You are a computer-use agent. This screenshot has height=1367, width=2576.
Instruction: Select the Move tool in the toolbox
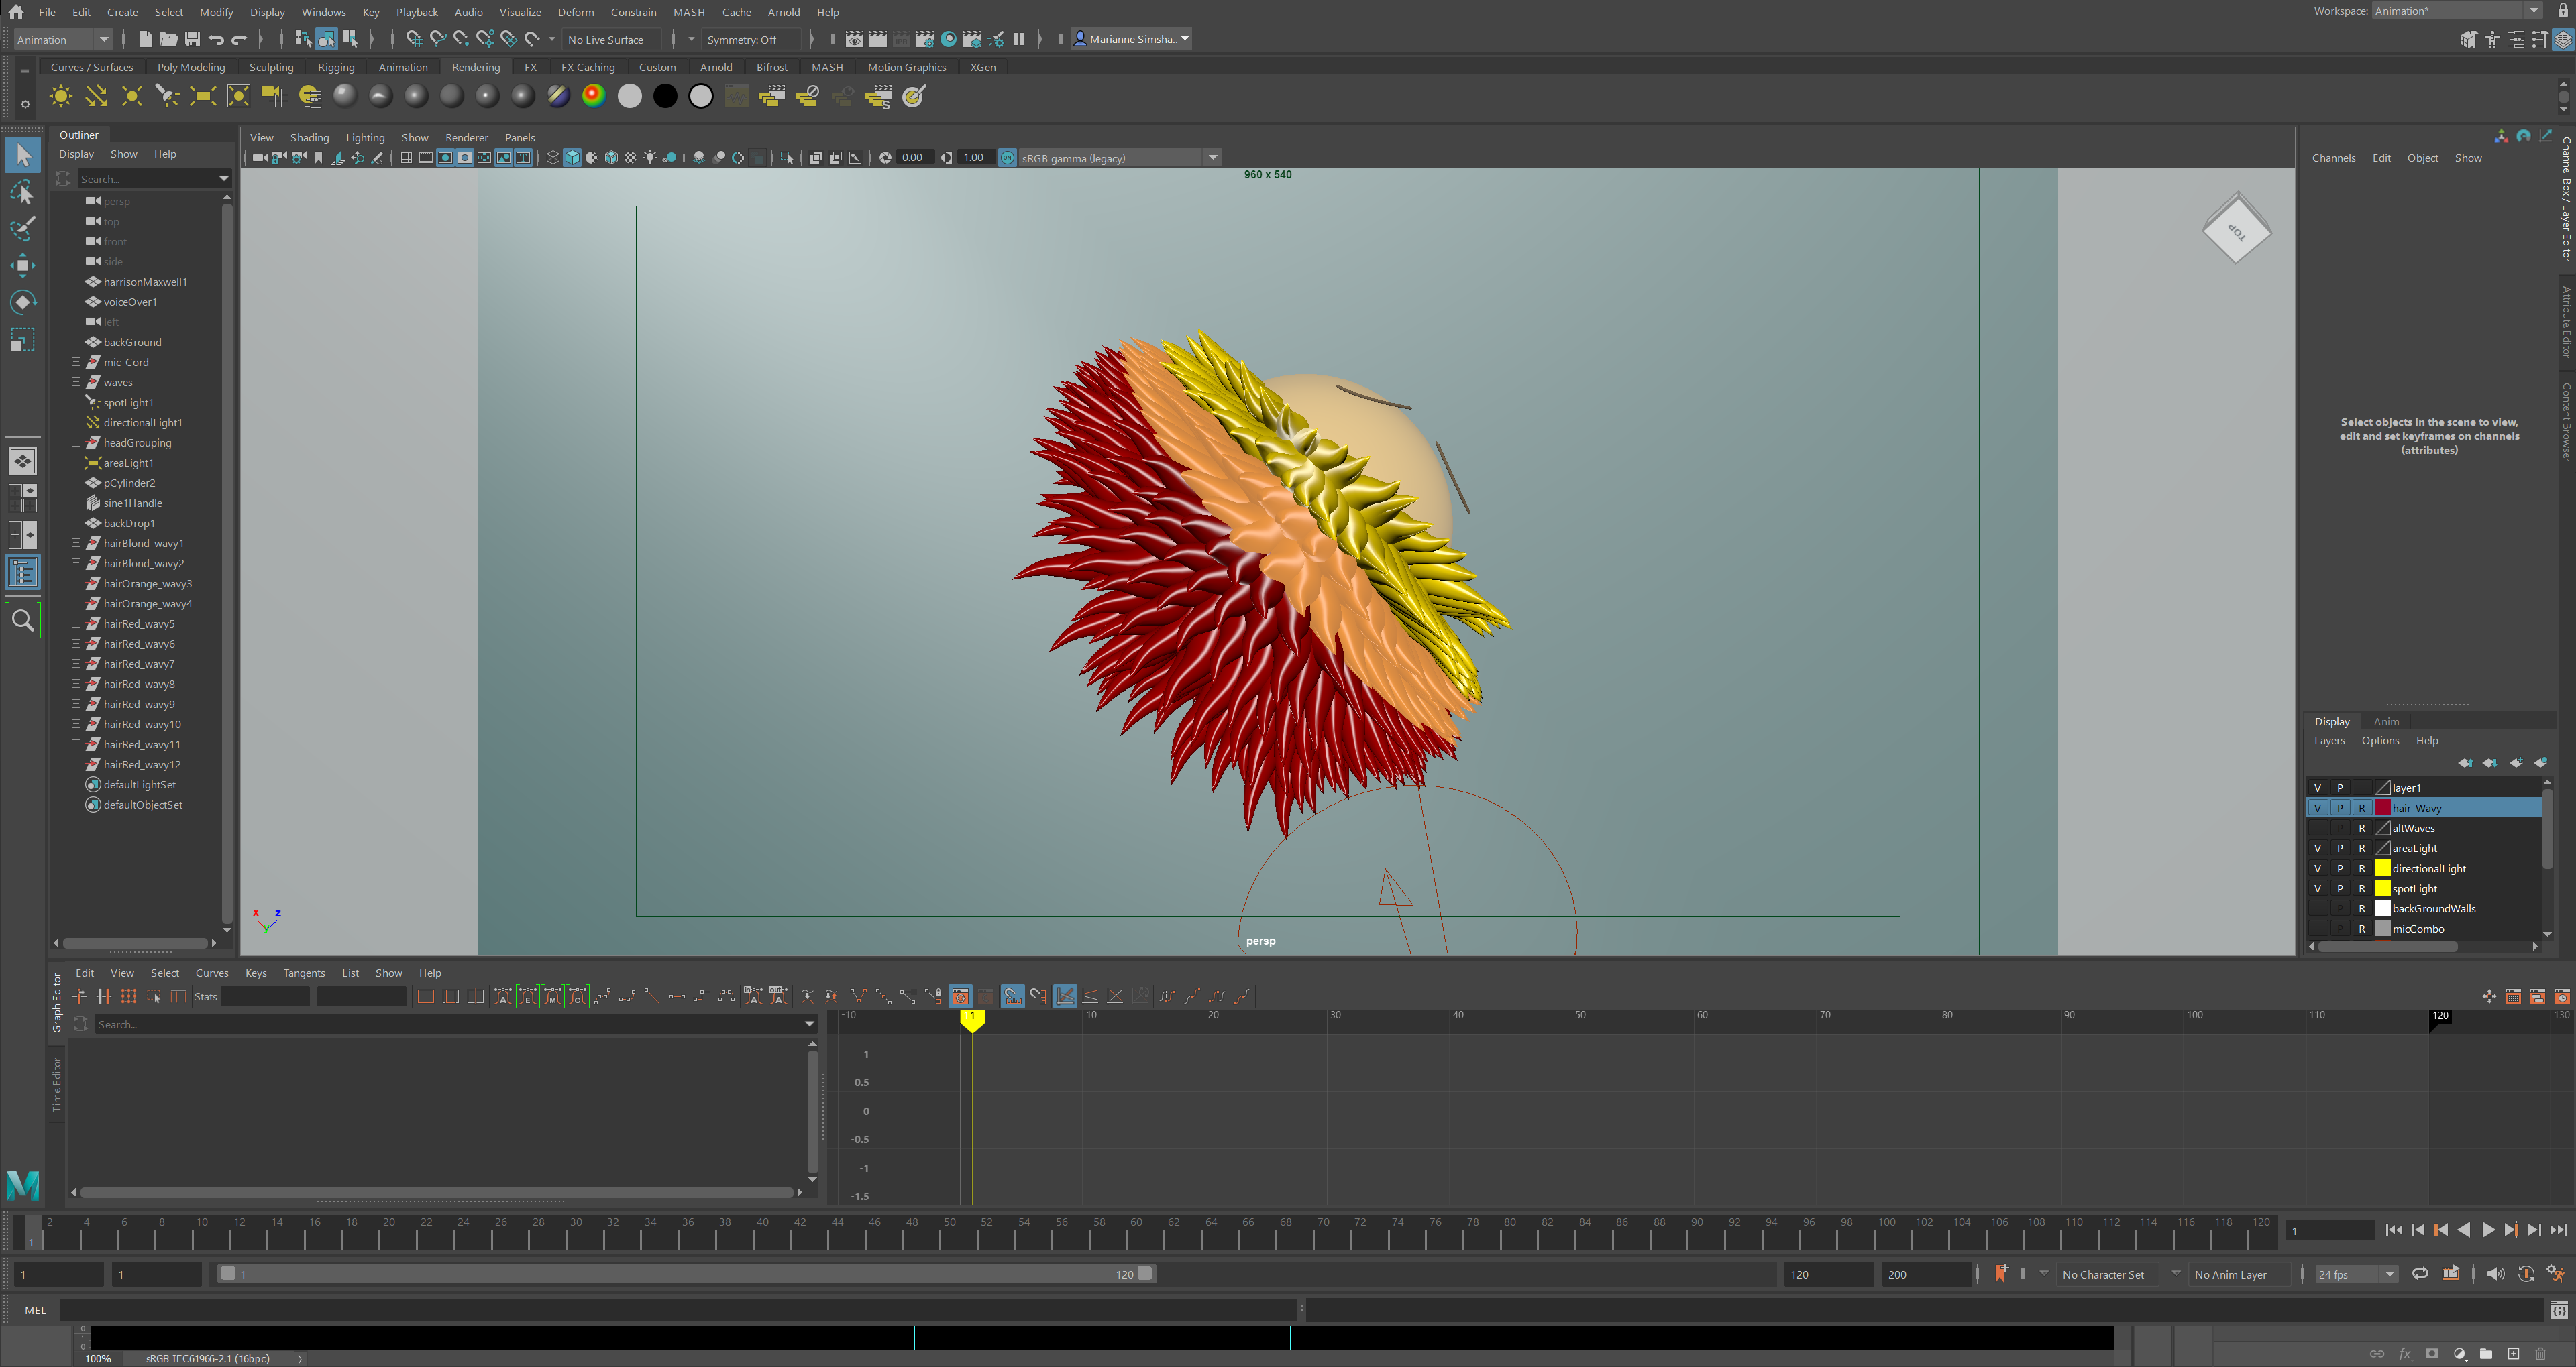click(22, 265)
